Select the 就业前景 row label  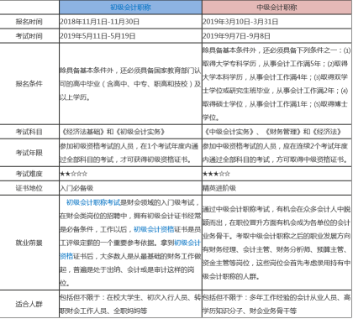click(29, 243)
